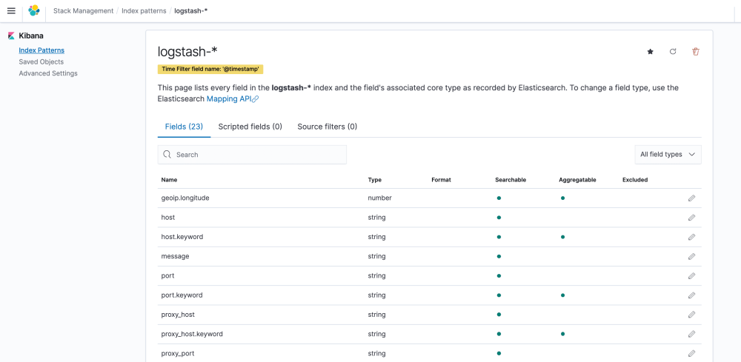The image size is (741, 362).
Task: Edit the geoip.longitude field
Action: [691, 198]
